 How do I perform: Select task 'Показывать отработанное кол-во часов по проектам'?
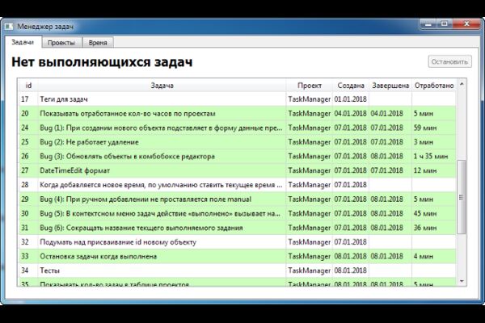[237, 113]
